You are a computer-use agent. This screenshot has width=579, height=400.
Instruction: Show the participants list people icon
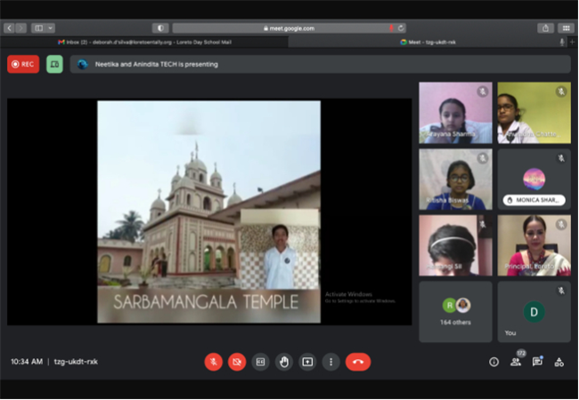pyautogui.click(x=516, y=362)
